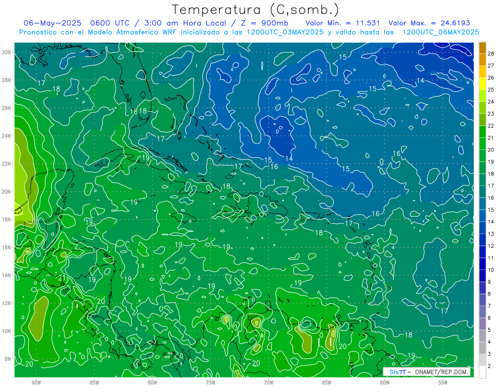Click the 14N latitude axis label

coord(7,275)
